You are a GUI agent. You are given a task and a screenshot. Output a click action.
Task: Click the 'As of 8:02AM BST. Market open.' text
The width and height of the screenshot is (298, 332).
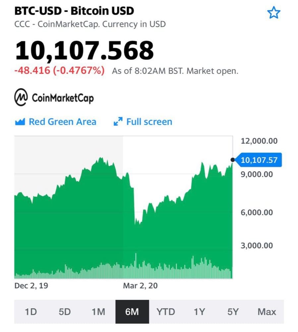175,71
